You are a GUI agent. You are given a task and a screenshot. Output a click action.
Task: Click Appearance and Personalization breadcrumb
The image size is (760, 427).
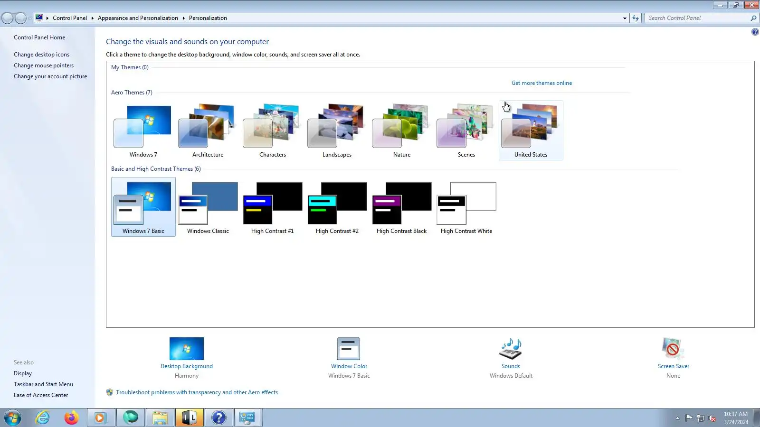138,18
